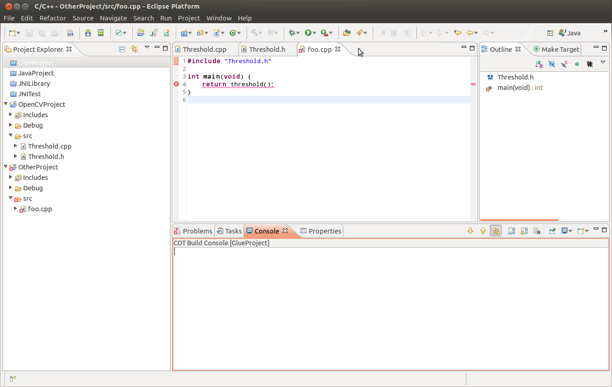Open the Outline view menu dropdown
Image resolution: width=612 pixels, height=387 pixels.
click(602, 63)
